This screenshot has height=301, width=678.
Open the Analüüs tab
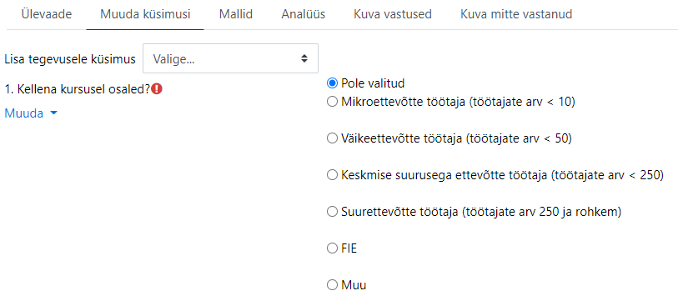pos(303,15)
